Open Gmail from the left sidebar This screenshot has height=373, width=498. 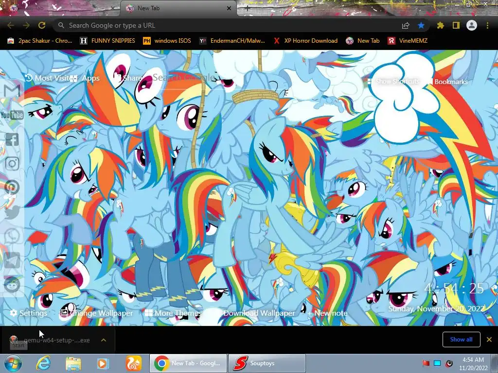coord(12,91)
